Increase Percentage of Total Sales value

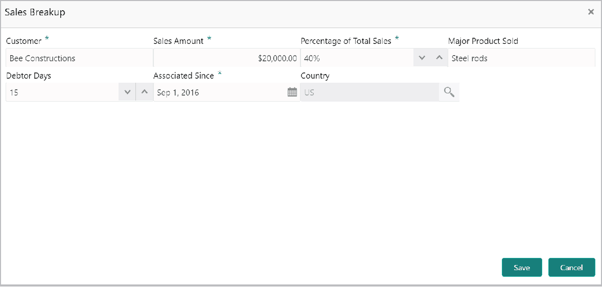439,58
